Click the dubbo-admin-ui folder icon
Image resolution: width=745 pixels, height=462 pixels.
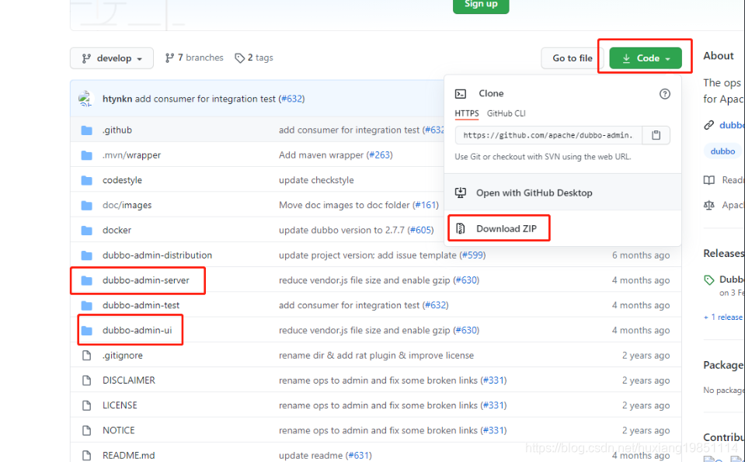pyautogui.click(x=86, y=330)
